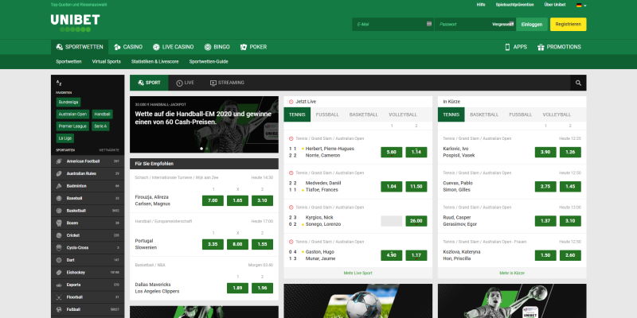Select Fussball tab under Jetzt Live
Image resolution: width=637 pixels, height=318 pixels.
(x=327, y=114)
